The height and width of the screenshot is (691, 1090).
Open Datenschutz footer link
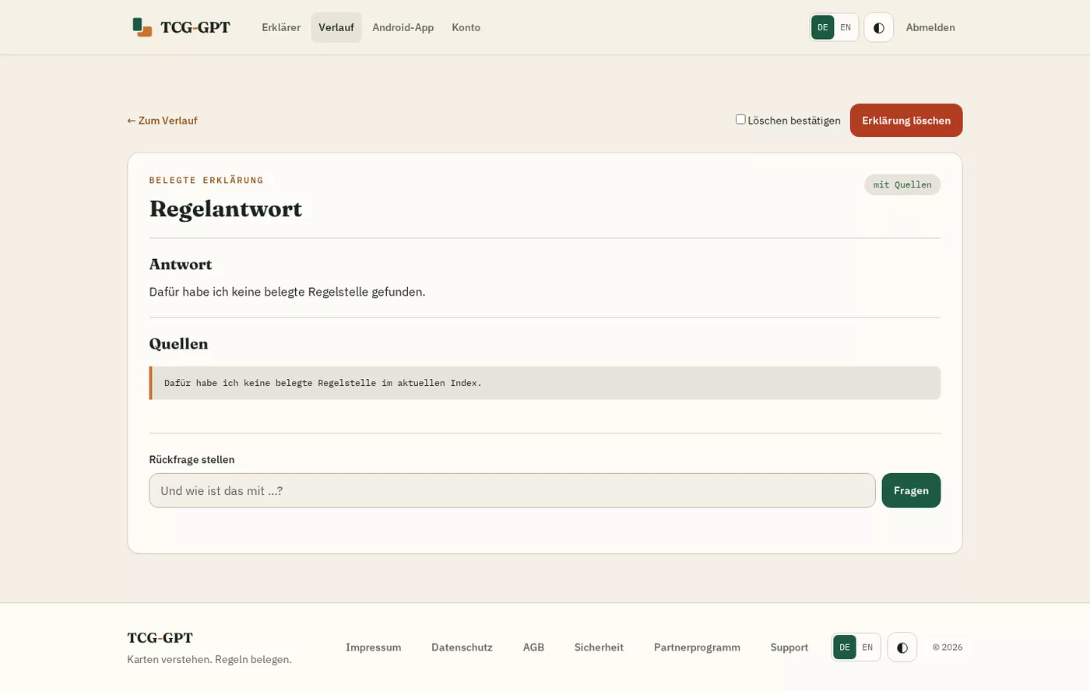[462, 647]
